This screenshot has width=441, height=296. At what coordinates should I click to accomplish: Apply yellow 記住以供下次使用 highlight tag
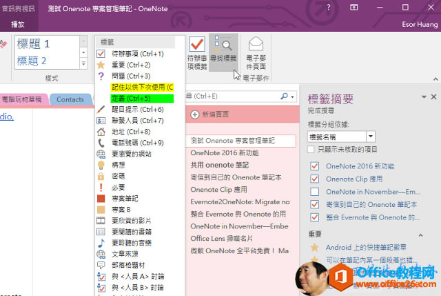pyautogui.click(x=142, y=88)
